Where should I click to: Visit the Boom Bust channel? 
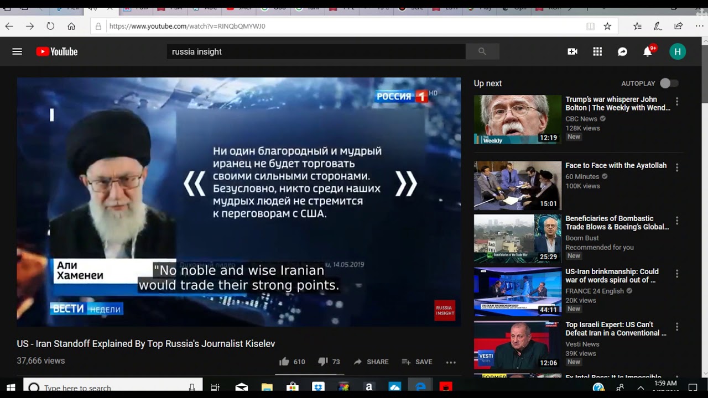pyautogui.click(x=582, y=238)
